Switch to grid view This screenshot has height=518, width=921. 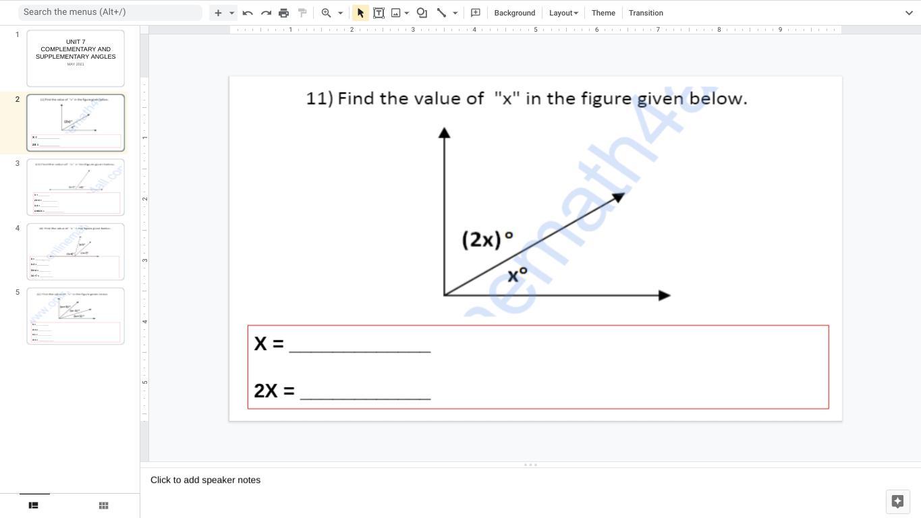pos(103,505)
